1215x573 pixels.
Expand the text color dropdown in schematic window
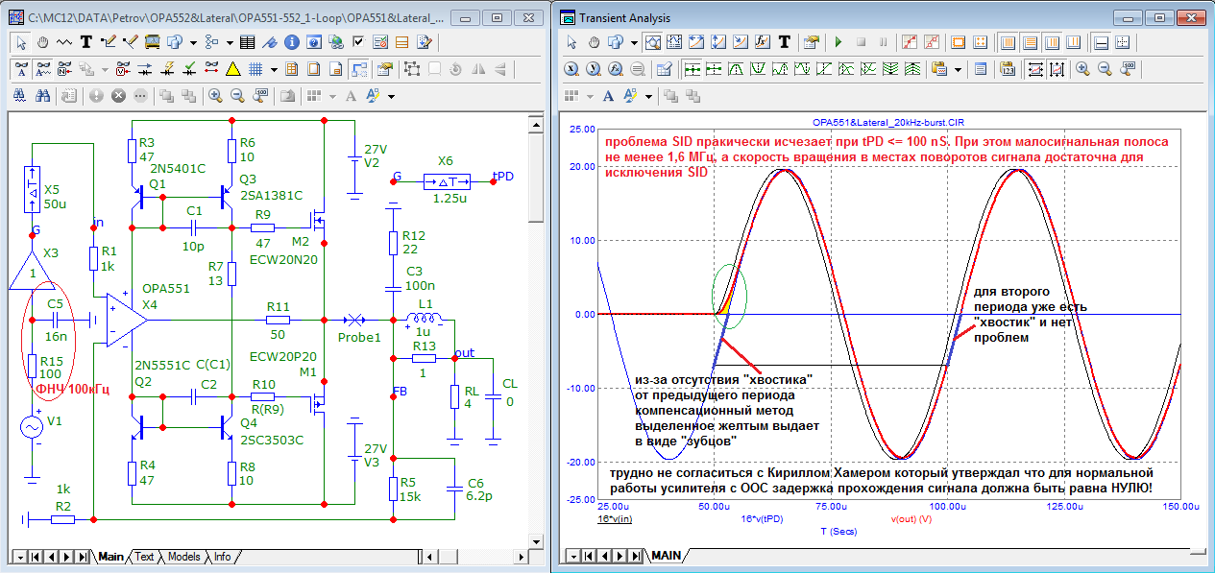coord(392,96)
